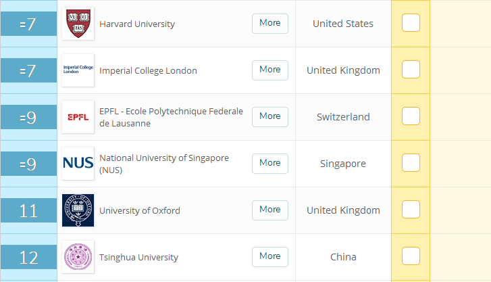This screenshot has width=491, height=282.
Task: Click the Harvard University crest logo
Action: pyautogui.click(x=78, y=24)
